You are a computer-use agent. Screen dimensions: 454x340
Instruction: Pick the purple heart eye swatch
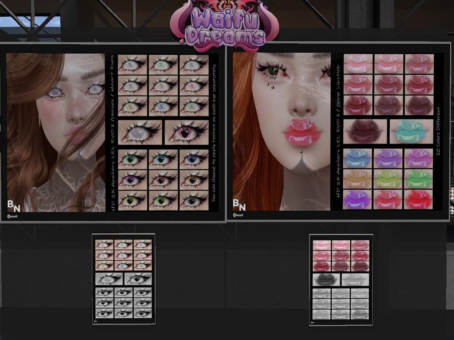click(133, 180)
